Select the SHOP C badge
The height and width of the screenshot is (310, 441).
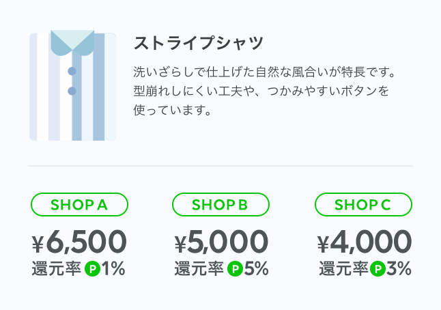point(363,205)
